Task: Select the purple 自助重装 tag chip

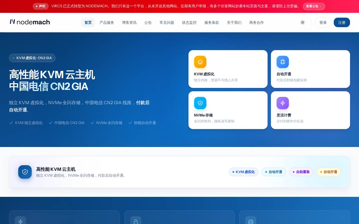Action: (x=301, y=172)
